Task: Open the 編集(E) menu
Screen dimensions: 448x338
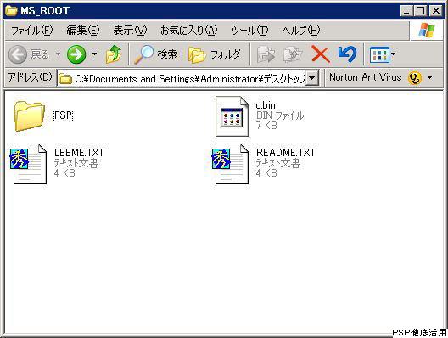Action: tap(83, 31)
